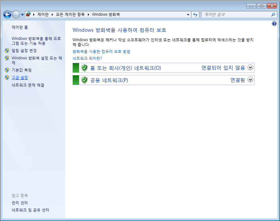This screenshot has width=280, height=221.
Task: Select the 홈 또는 회사(개인) 네트워크(O) heading
Action: tap(126, 68)
